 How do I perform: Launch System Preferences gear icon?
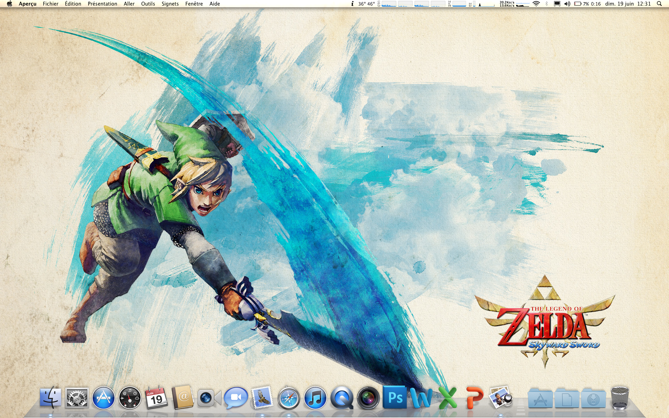[x=77, y=397]
